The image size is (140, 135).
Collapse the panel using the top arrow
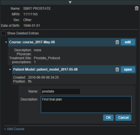click(70, 2)
